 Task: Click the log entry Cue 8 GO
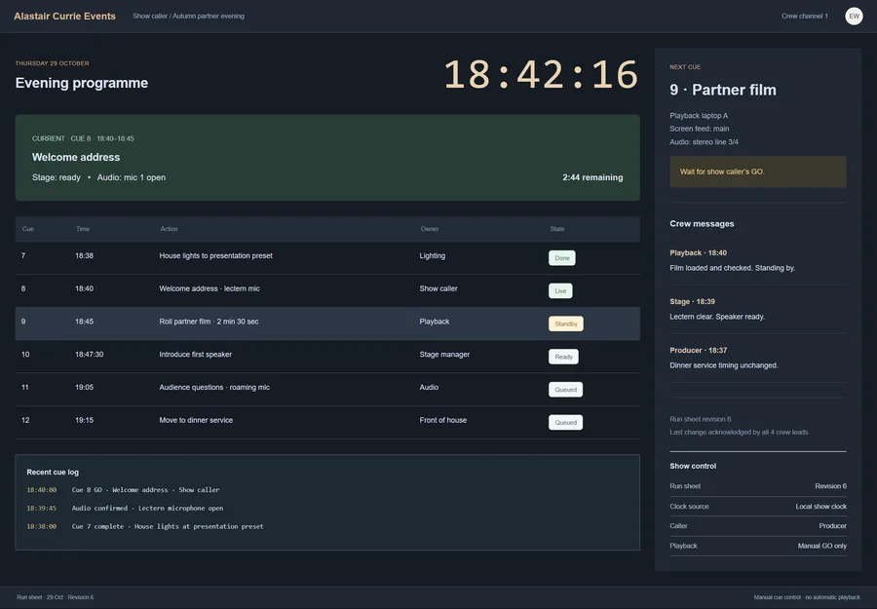pos(145,490)
